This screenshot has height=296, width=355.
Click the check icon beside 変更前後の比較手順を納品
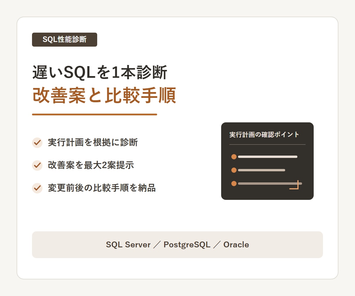(x=37, y=188)
